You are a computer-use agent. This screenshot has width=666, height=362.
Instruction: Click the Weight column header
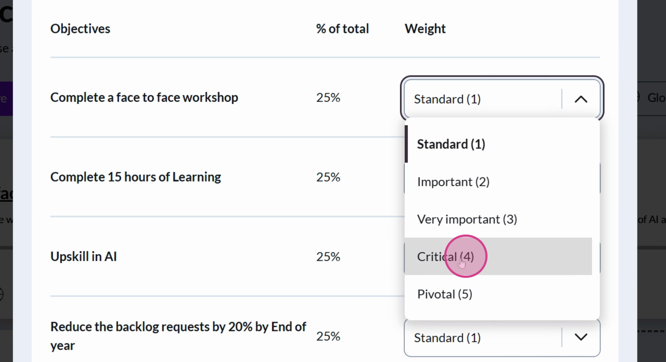[x=425, y=29]
